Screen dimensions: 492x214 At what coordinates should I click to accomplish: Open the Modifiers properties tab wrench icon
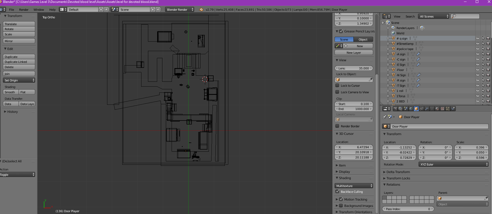click(x=427, y=109)
